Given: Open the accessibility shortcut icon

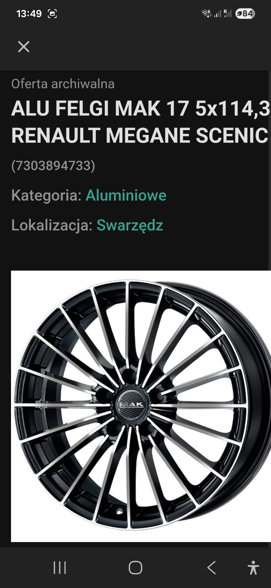Looking at the screenshot, I should [x=253, y=568].
